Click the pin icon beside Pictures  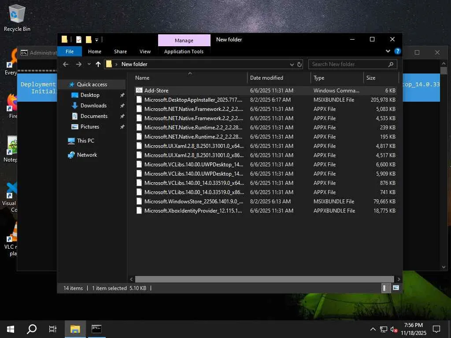tap(122, 127)
